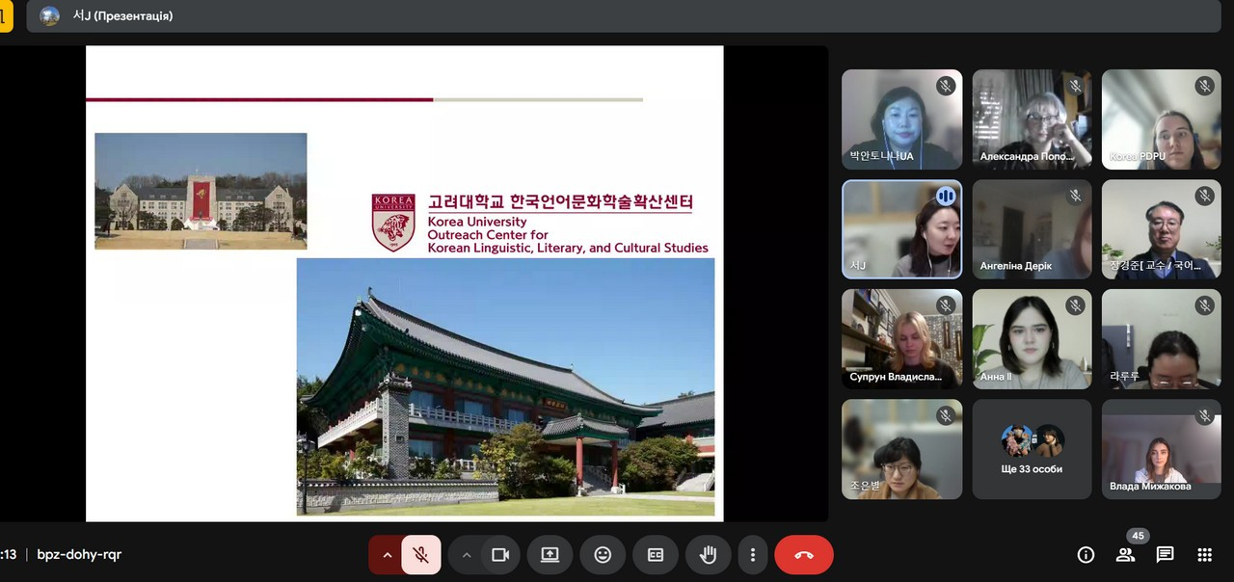Image resolution: width=1234 pixels, height=582 pixels.
Task: Toggle closed captions button
Action: 656,555
